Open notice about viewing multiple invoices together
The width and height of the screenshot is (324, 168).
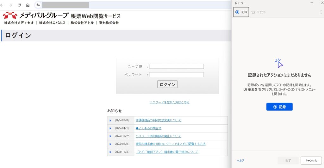171,144
